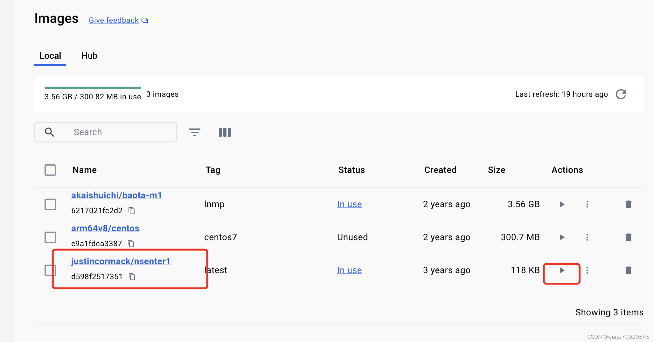
Task: Open more actions for justincormack/nsenter1
Action: [x=587, y=270]
